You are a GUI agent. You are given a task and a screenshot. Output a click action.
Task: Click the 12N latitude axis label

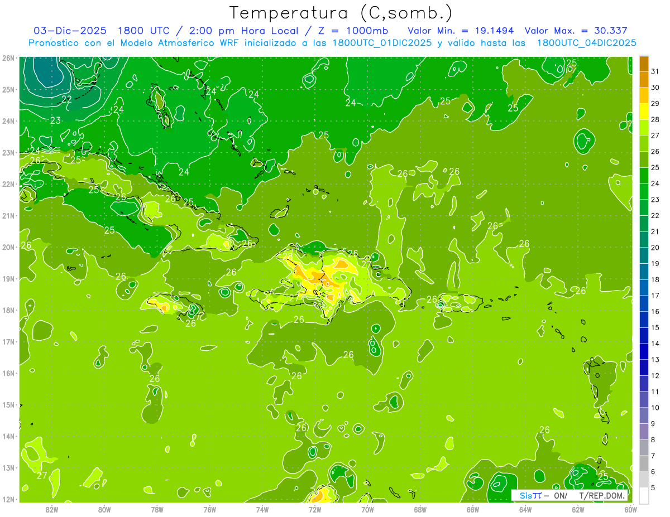(8, 499)
